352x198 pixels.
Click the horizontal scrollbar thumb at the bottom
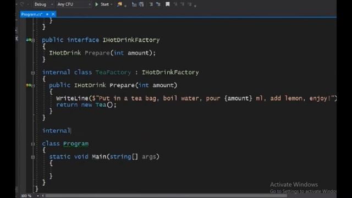pos(166,196)
